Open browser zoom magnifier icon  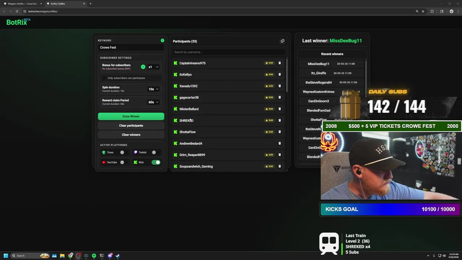click(417, 11)
